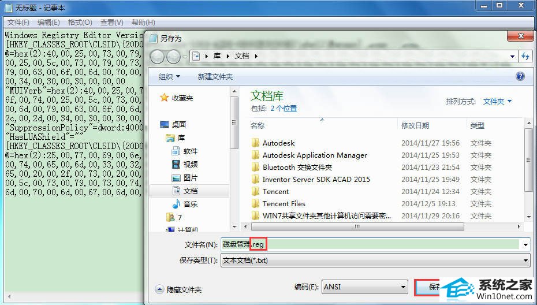Image resolution: width=537 pixels, height=305 pixels.
Task: Sort files by 修改日期 column header
Action: click(415, 125)
